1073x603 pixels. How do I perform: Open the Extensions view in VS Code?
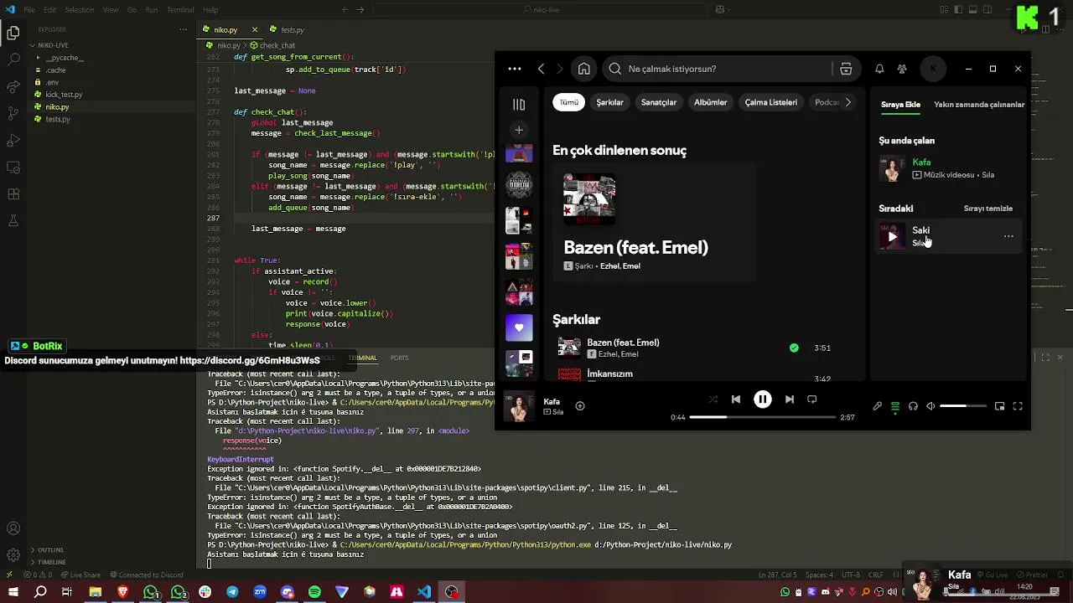[x=13, y=194]
